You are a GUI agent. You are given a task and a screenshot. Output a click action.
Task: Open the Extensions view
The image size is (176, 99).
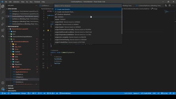click(x=3, y=30)
